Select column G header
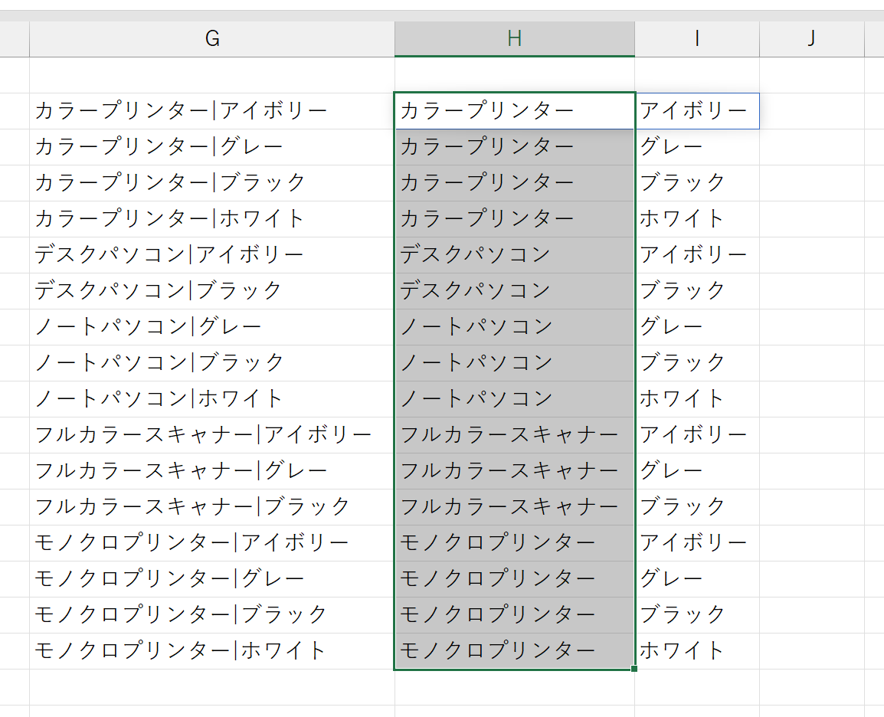Screen dimensions: 884x717 pos(212,39)
